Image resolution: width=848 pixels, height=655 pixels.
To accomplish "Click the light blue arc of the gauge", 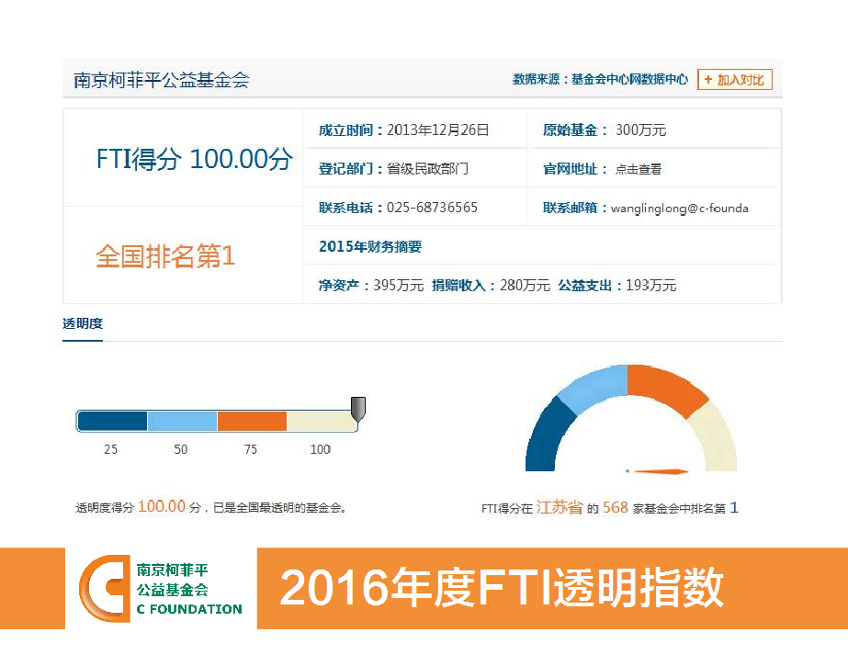I will pyautogui.click(x=595, y=387).
